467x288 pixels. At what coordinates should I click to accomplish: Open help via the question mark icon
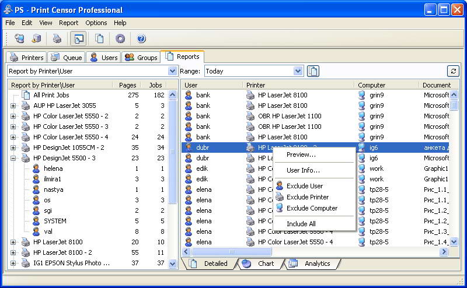pyautogui.click(x=141, y=38)
